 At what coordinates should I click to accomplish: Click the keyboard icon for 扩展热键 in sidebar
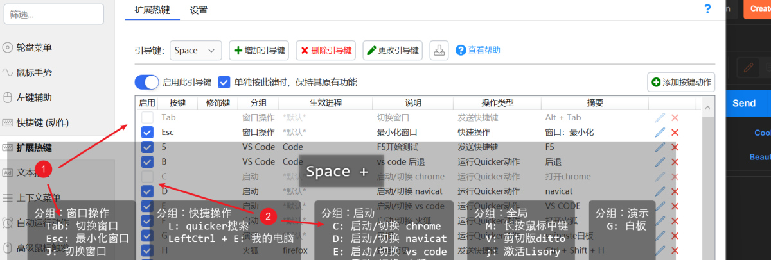pyautogui.click(x=8, y=147)
